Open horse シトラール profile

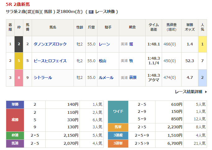43,78
